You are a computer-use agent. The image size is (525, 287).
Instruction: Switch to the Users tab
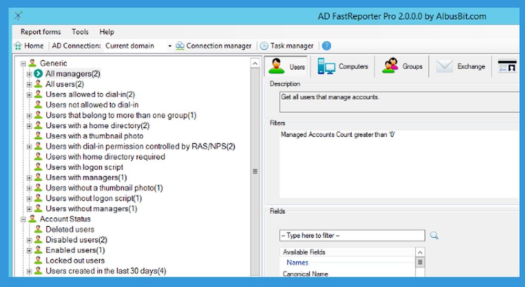[x=287, y=67]
